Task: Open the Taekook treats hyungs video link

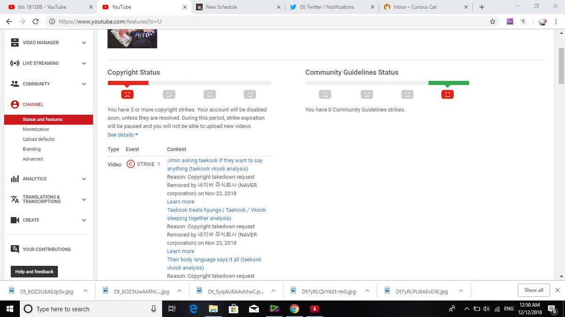Action: click(x=216, y=214)
